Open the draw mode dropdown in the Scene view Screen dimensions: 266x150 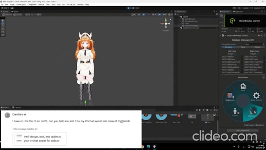point(133,14)
